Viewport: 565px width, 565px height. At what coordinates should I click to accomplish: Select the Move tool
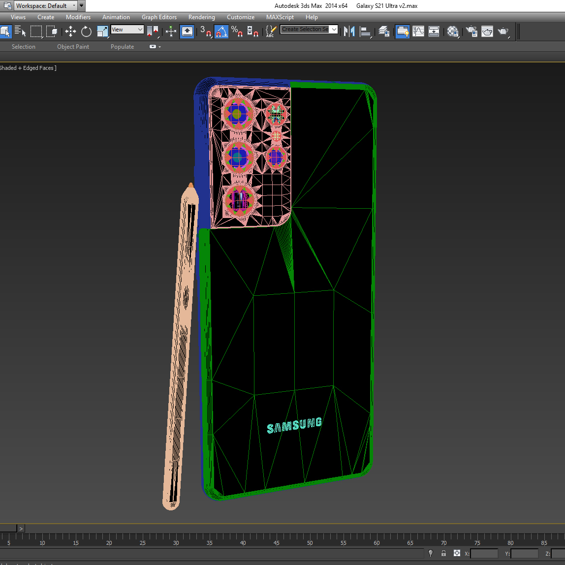[x=70, y=31]
